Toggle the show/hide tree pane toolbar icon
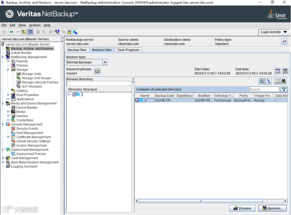 [x=30, y=32]
